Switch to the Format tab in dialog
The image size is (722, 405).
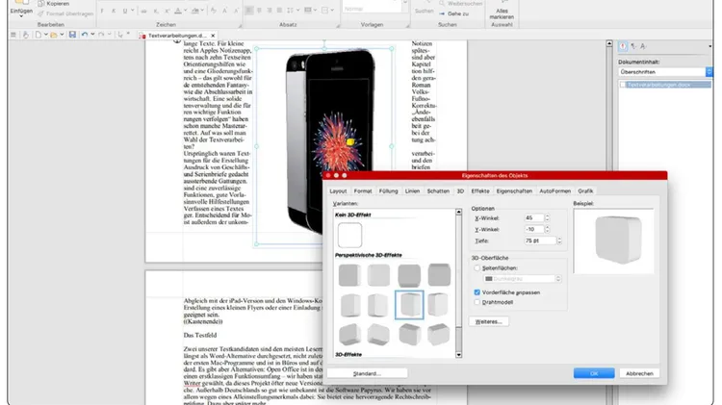click(x=363, y=191)
